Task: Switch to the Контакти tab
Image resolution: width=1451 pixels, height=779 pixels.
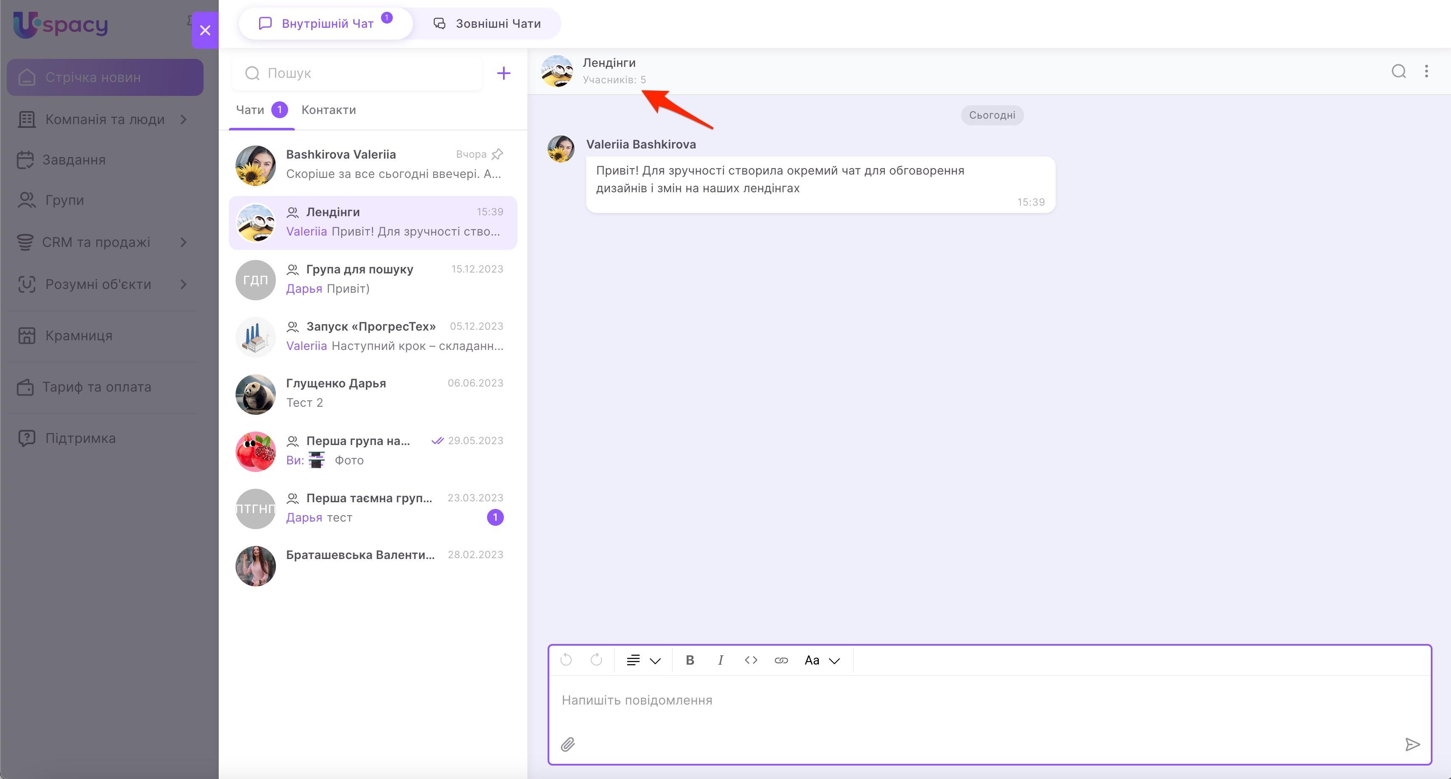Action: click(x=328, y=110)
